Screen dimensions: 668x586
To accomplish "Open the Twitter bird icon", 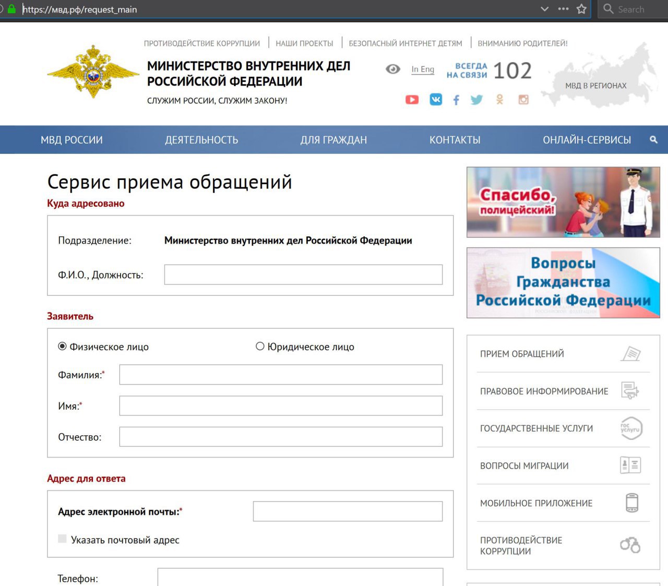I will 476,100.
